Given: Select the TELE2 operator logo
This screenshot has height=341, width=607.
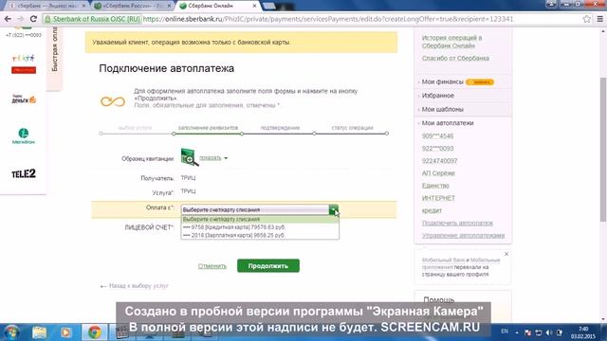Looking at the screenshot, I should (x=24, y=173).
